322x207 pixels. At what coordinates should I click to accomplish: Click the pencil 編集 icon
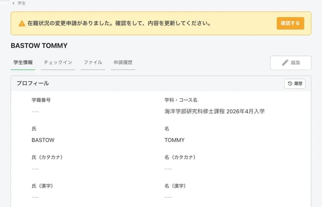point(285,62)
